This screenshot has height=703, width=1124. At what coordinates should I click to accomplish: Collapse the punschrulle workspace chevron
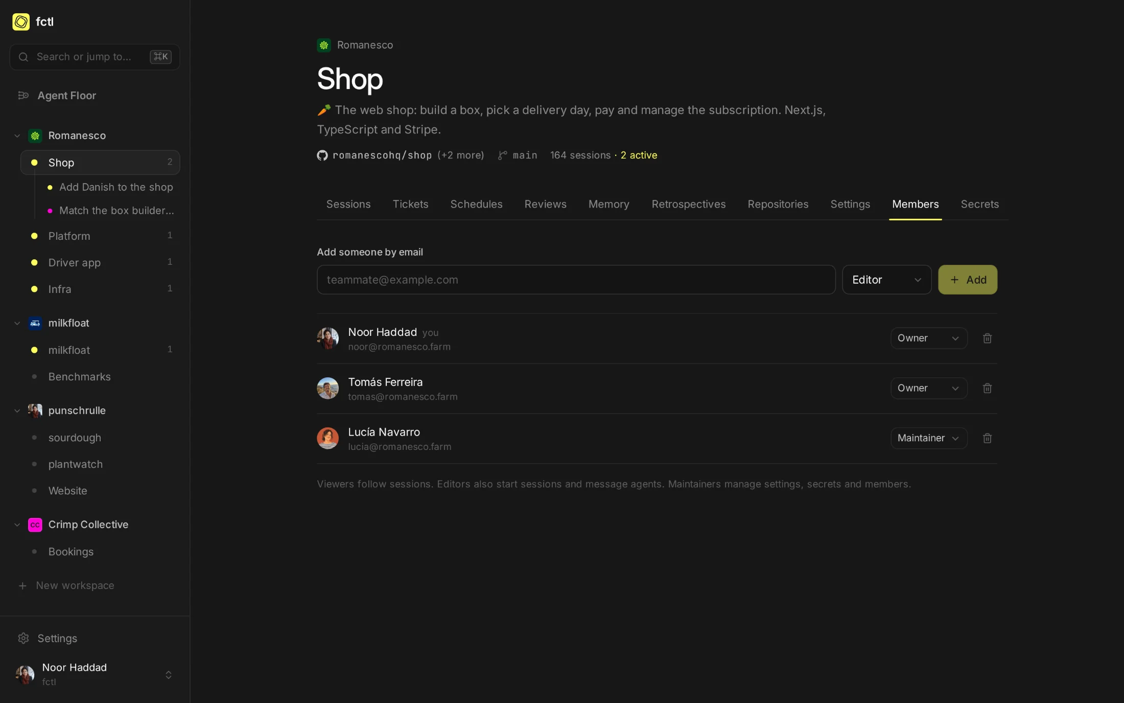[x=17, y=411]
